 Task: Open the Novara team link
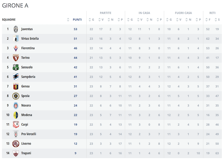tap(26, 105)
